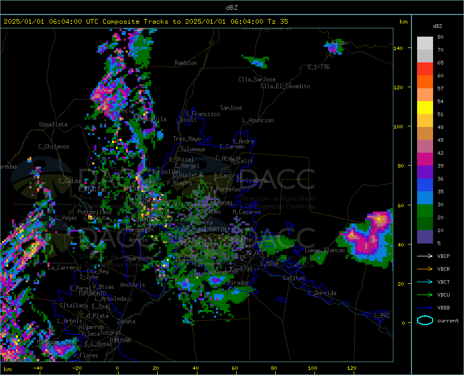Click the 'L_Asuncion' map label
464x375 pixels.
click(x=258, y=120)
